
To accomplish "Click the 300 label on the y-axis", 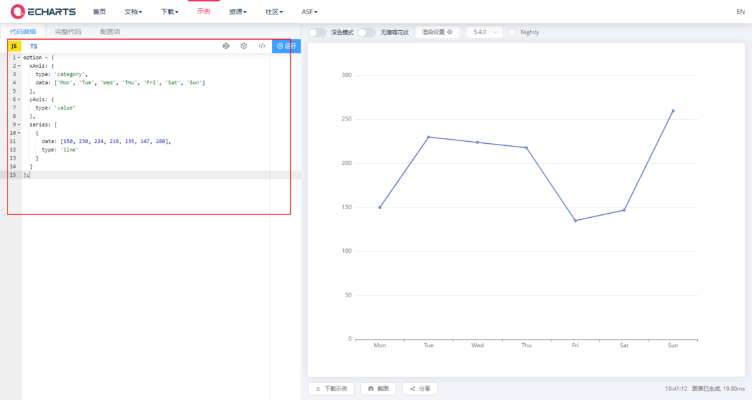I will tap(347, 75).
